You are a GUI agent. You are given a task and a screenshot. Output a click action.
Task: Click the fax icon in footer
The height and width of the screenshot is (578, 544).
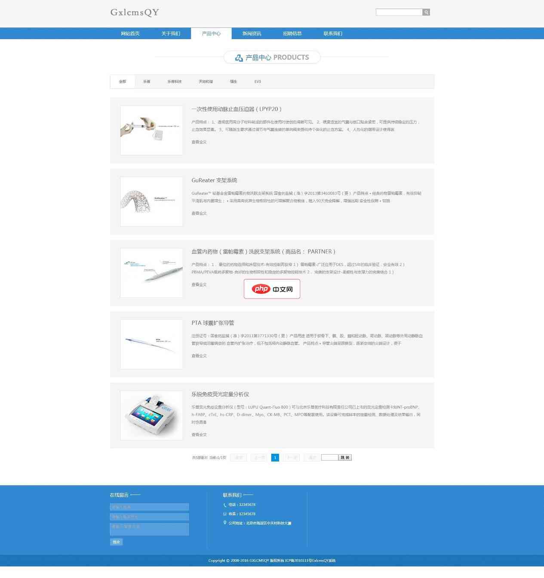pyautogui.click(x=224, y=514)
